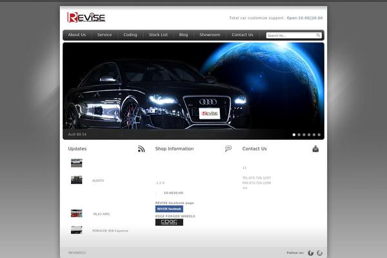Click the speech bubble icon by Shop Information

(x=228, y=148)
